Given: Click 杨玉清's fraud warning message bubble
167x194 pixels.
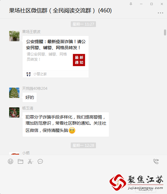Looking at the screenshot, I should (x=65, y=124).
